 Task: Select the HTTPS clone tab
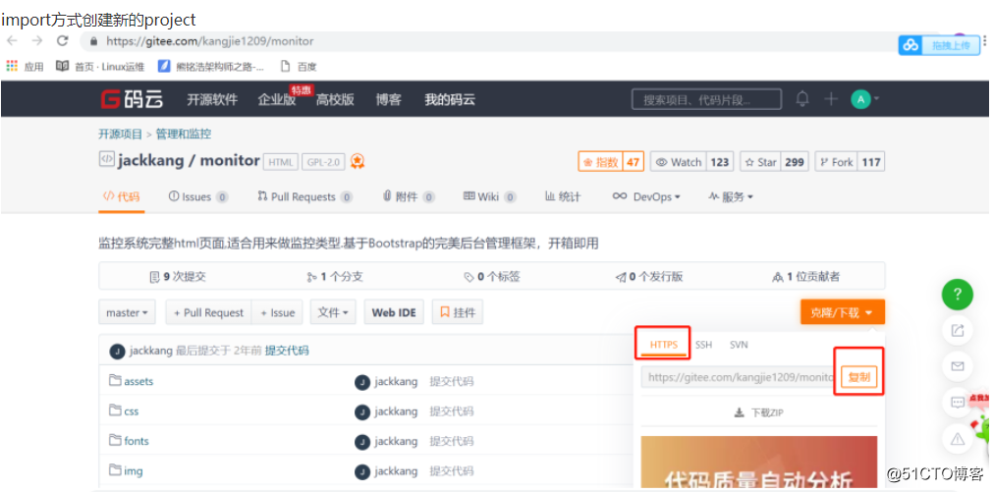point(664,345)
